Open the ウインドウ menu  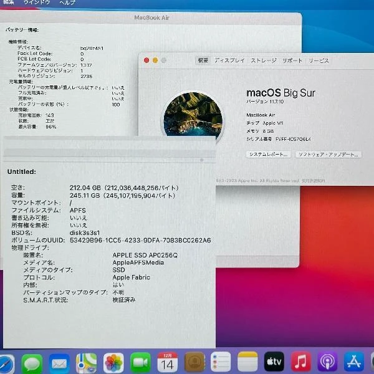tap(37, 2)
